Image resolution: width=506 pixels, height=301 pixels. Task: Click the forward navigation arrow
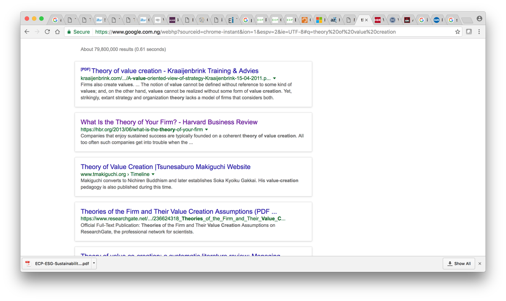(x=37, y=32)
